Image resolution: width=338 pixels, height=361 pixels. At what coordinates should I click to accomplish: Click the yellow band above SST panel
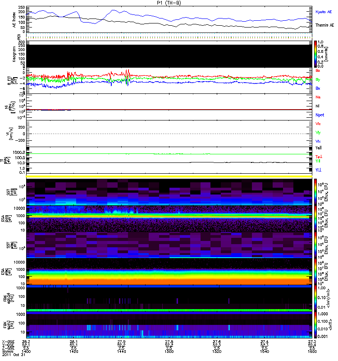[x=169, y=176]
